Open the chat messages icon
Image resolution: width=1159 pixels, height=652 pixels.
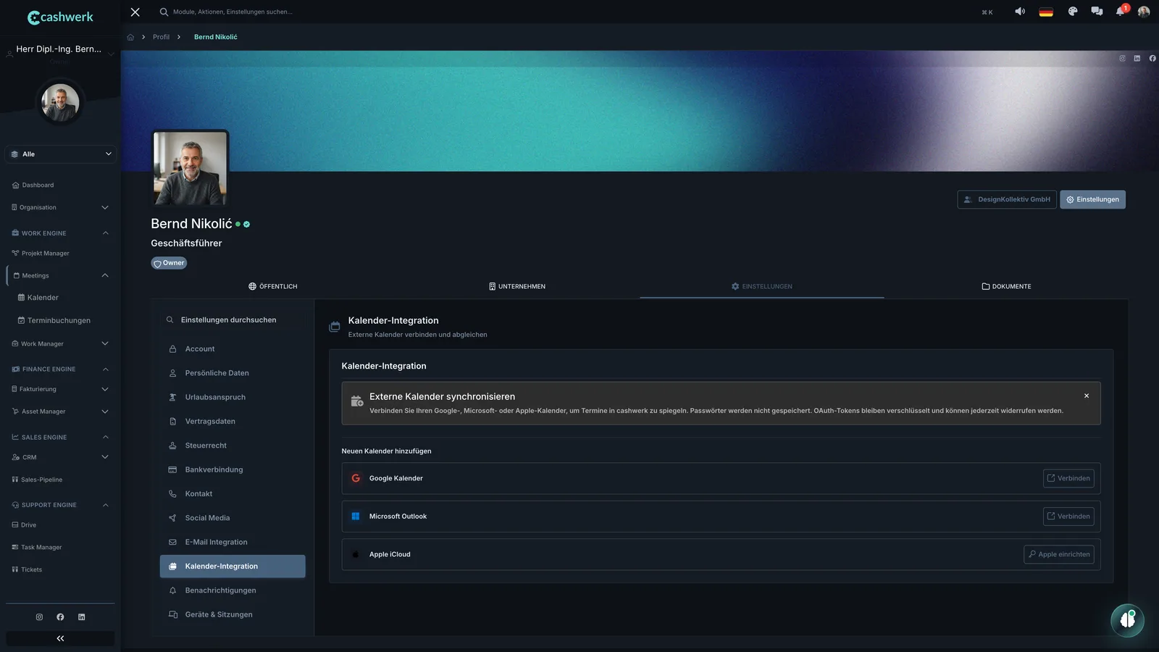click(1097, 12)
